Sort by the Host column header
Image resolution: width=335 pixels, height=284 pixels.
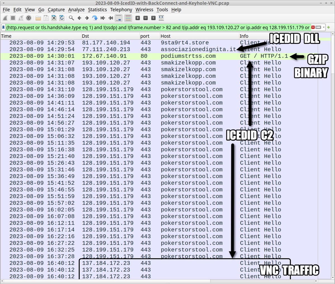click(x=199, y=36)
